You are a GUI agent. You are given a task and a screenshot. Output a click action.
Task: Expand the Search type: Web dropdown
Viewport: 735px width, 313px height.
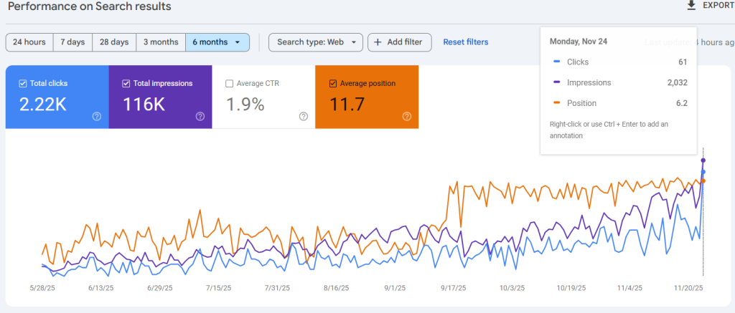314,42
